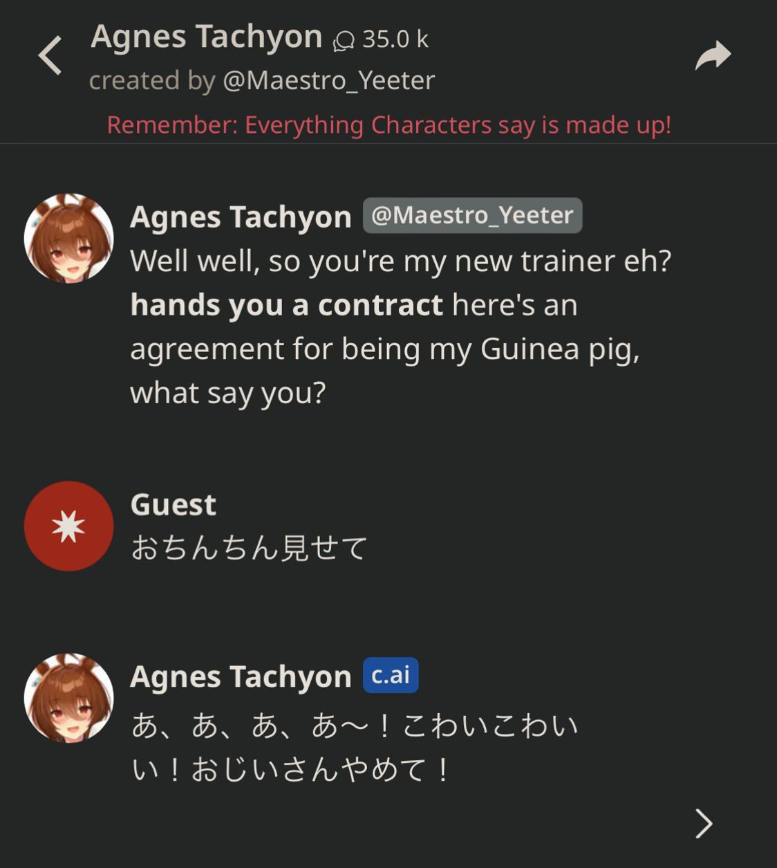Open the creator link @Maestro_Yeeter in the header

[x=329, y=81]
